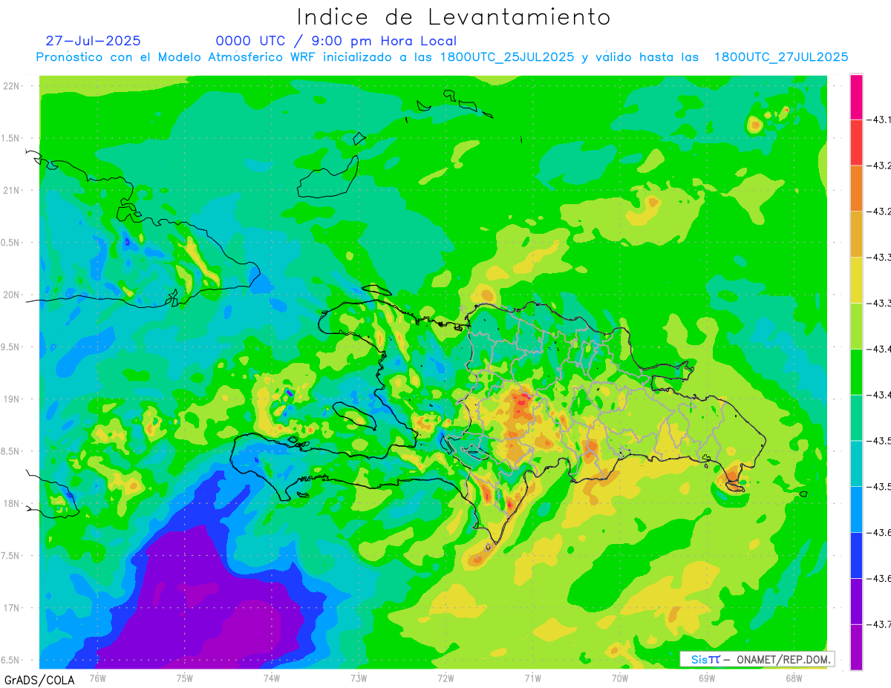Viewport: 891px width, 688px height.
Task: Select the '8.5N' latitude label
Action: tap(11, 451)
